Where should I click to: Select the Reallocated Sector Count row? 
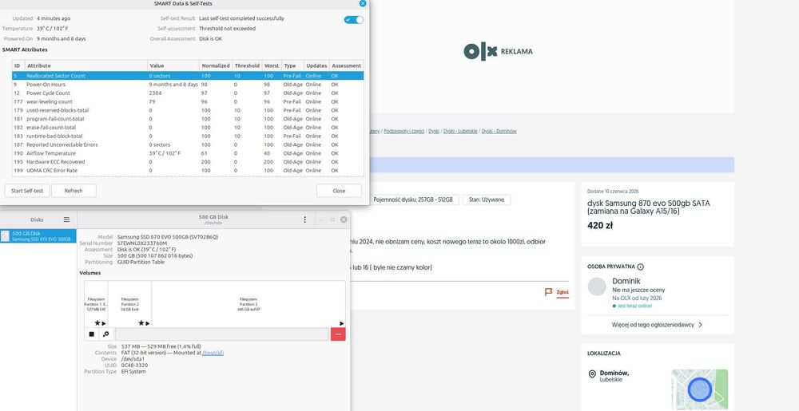pyautogui.click(x=188, y=76)
